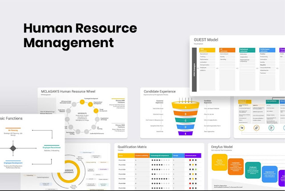
Task: Click the Primary HRD Functions text
Action: pos(120,101)
